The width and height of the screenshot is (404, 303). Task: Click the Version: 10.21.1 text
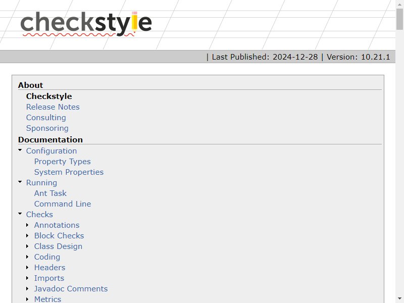point(359,57)
